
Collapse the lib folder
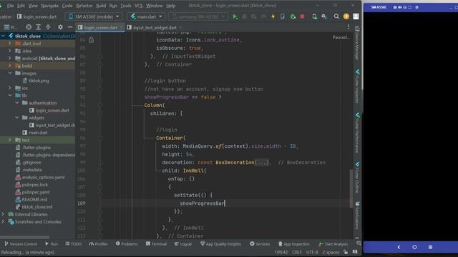[9, 95]
